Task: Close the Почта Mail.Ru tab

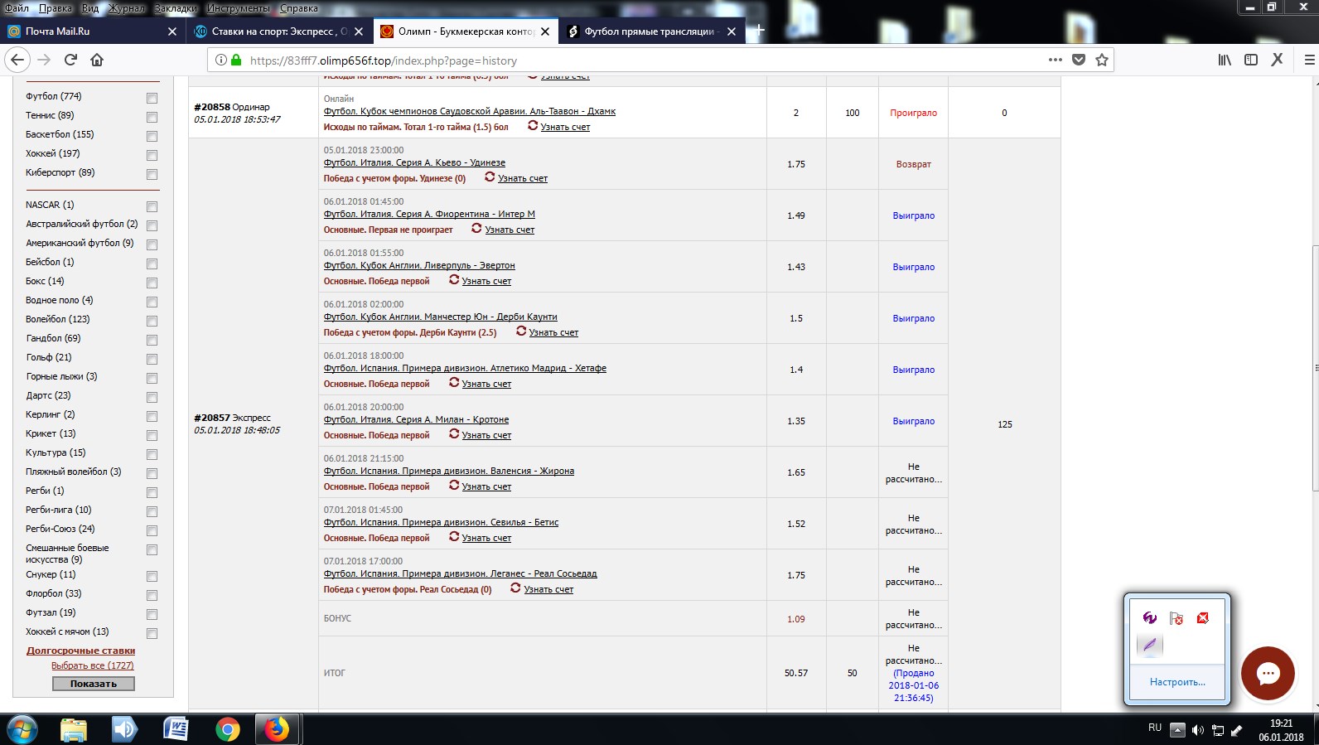Action: click(172, 31)
